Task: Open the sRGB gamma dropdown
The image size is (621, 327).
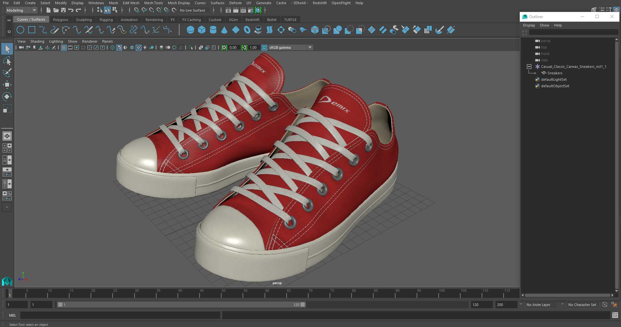Action: click(290, 47)
